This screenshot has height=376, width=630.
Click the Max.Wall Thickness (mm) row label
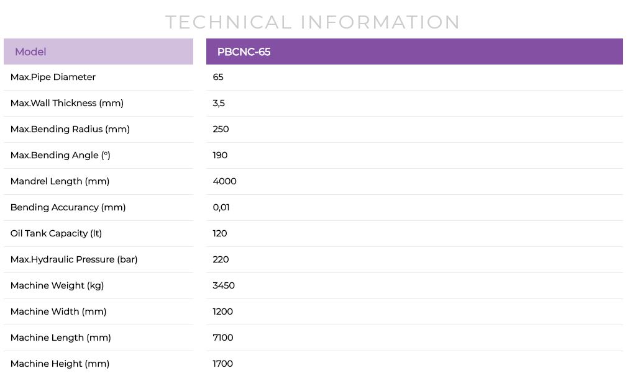click(66, 103)
